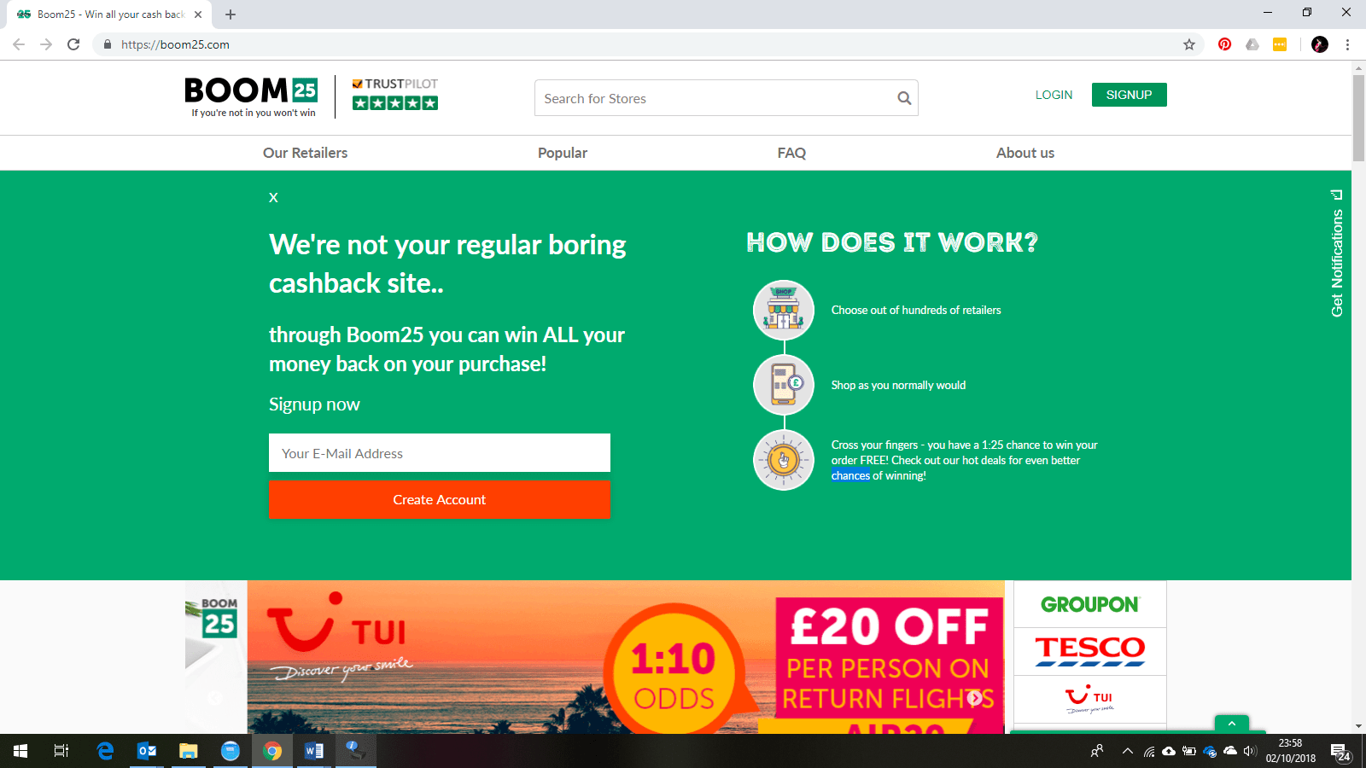Show hidden system tray icons
Screen dimensions: 1366x768
point(1127,751)
